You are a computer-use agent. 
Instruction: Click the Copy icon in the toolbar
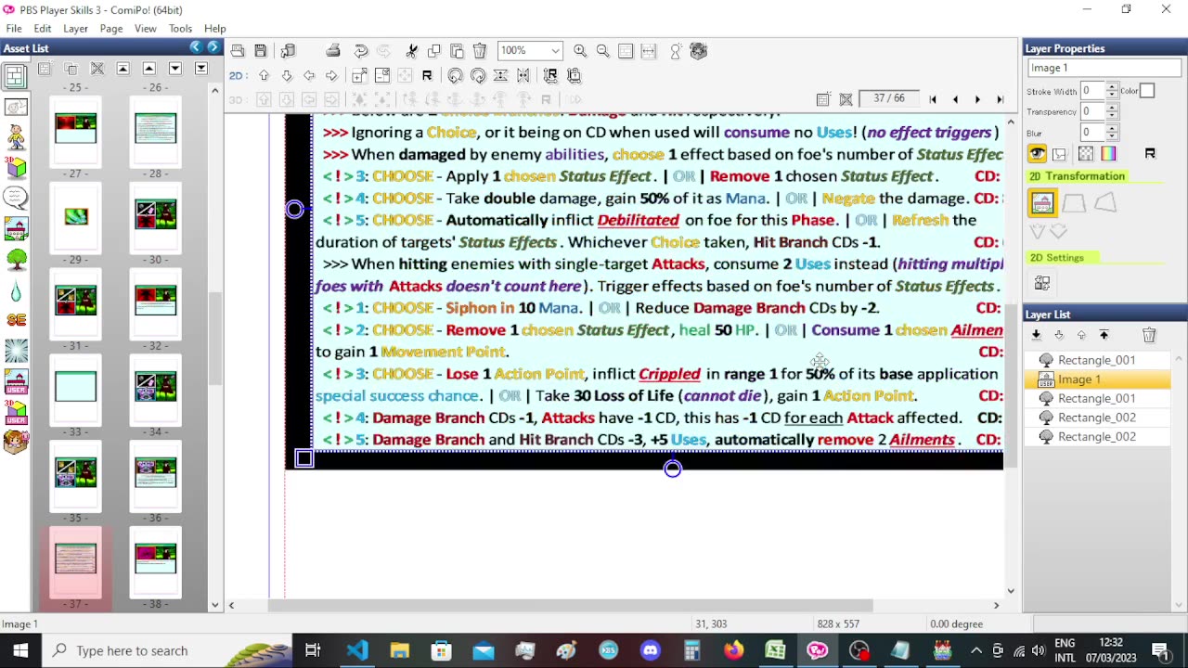tap(434, 51)
